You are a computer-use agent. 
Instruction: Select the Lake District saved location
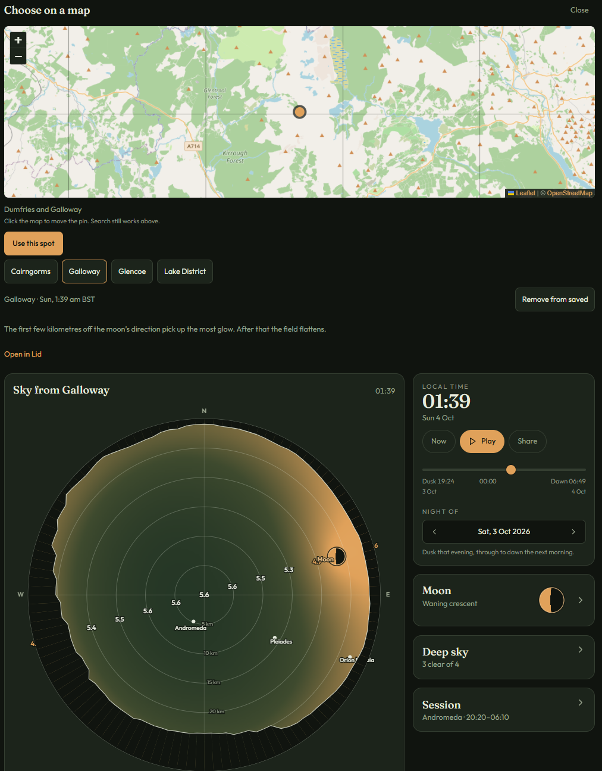(x=185, y=271)
